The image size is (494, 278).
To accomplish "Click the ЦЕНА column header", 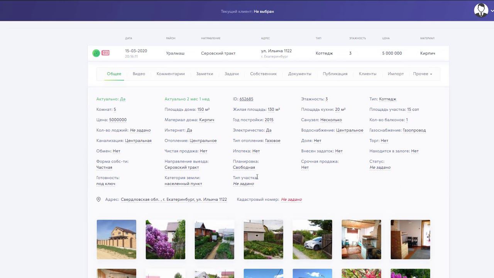I will [x=386, y=38].
